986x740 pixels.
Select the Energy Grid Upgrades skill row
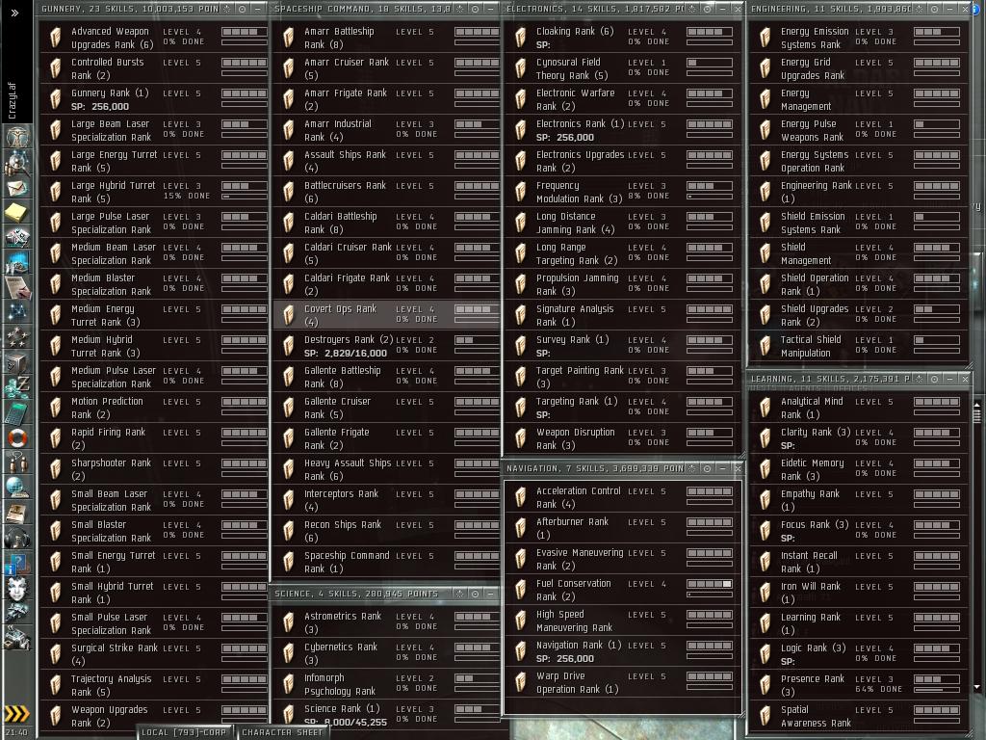[859, 68]
